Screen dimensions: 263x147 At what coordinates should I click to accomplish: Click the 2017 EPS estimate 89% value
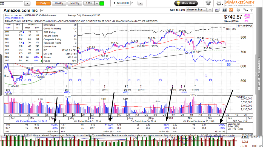click(36, 61)
